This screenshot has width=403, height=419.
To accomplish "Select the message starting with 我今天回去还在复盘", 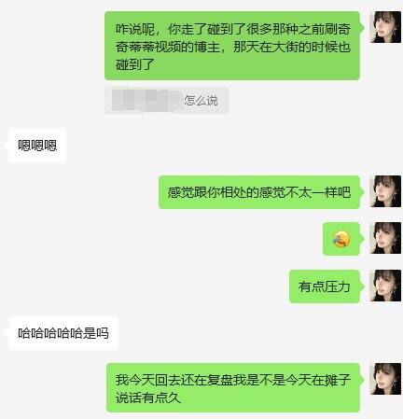I will [x=233, y=388].
